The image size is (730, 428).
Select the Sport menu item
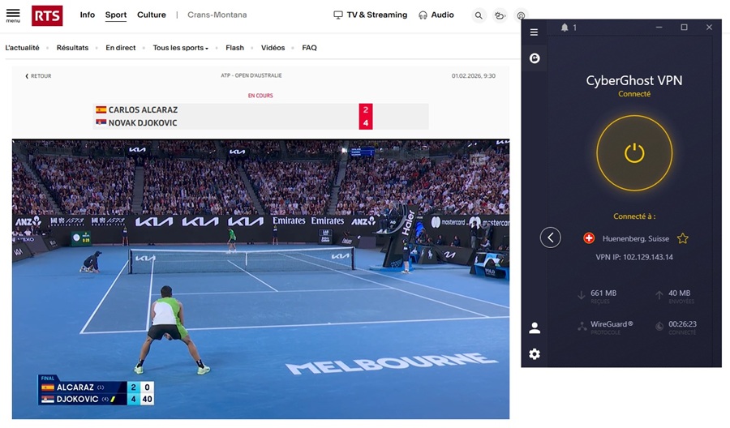116,15
